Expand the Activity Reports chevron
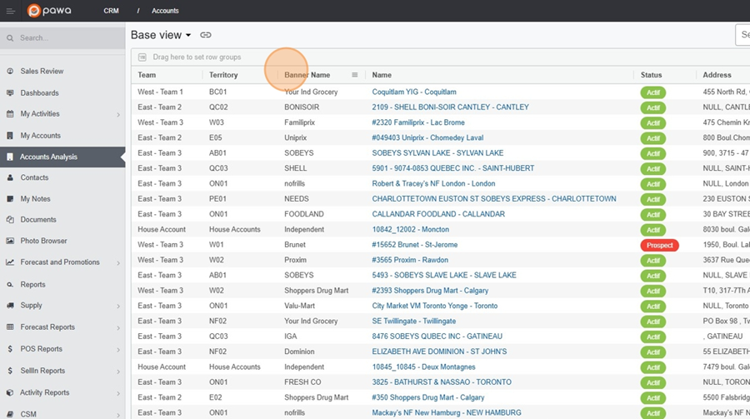750x419 pixels. tap(118, 394)
